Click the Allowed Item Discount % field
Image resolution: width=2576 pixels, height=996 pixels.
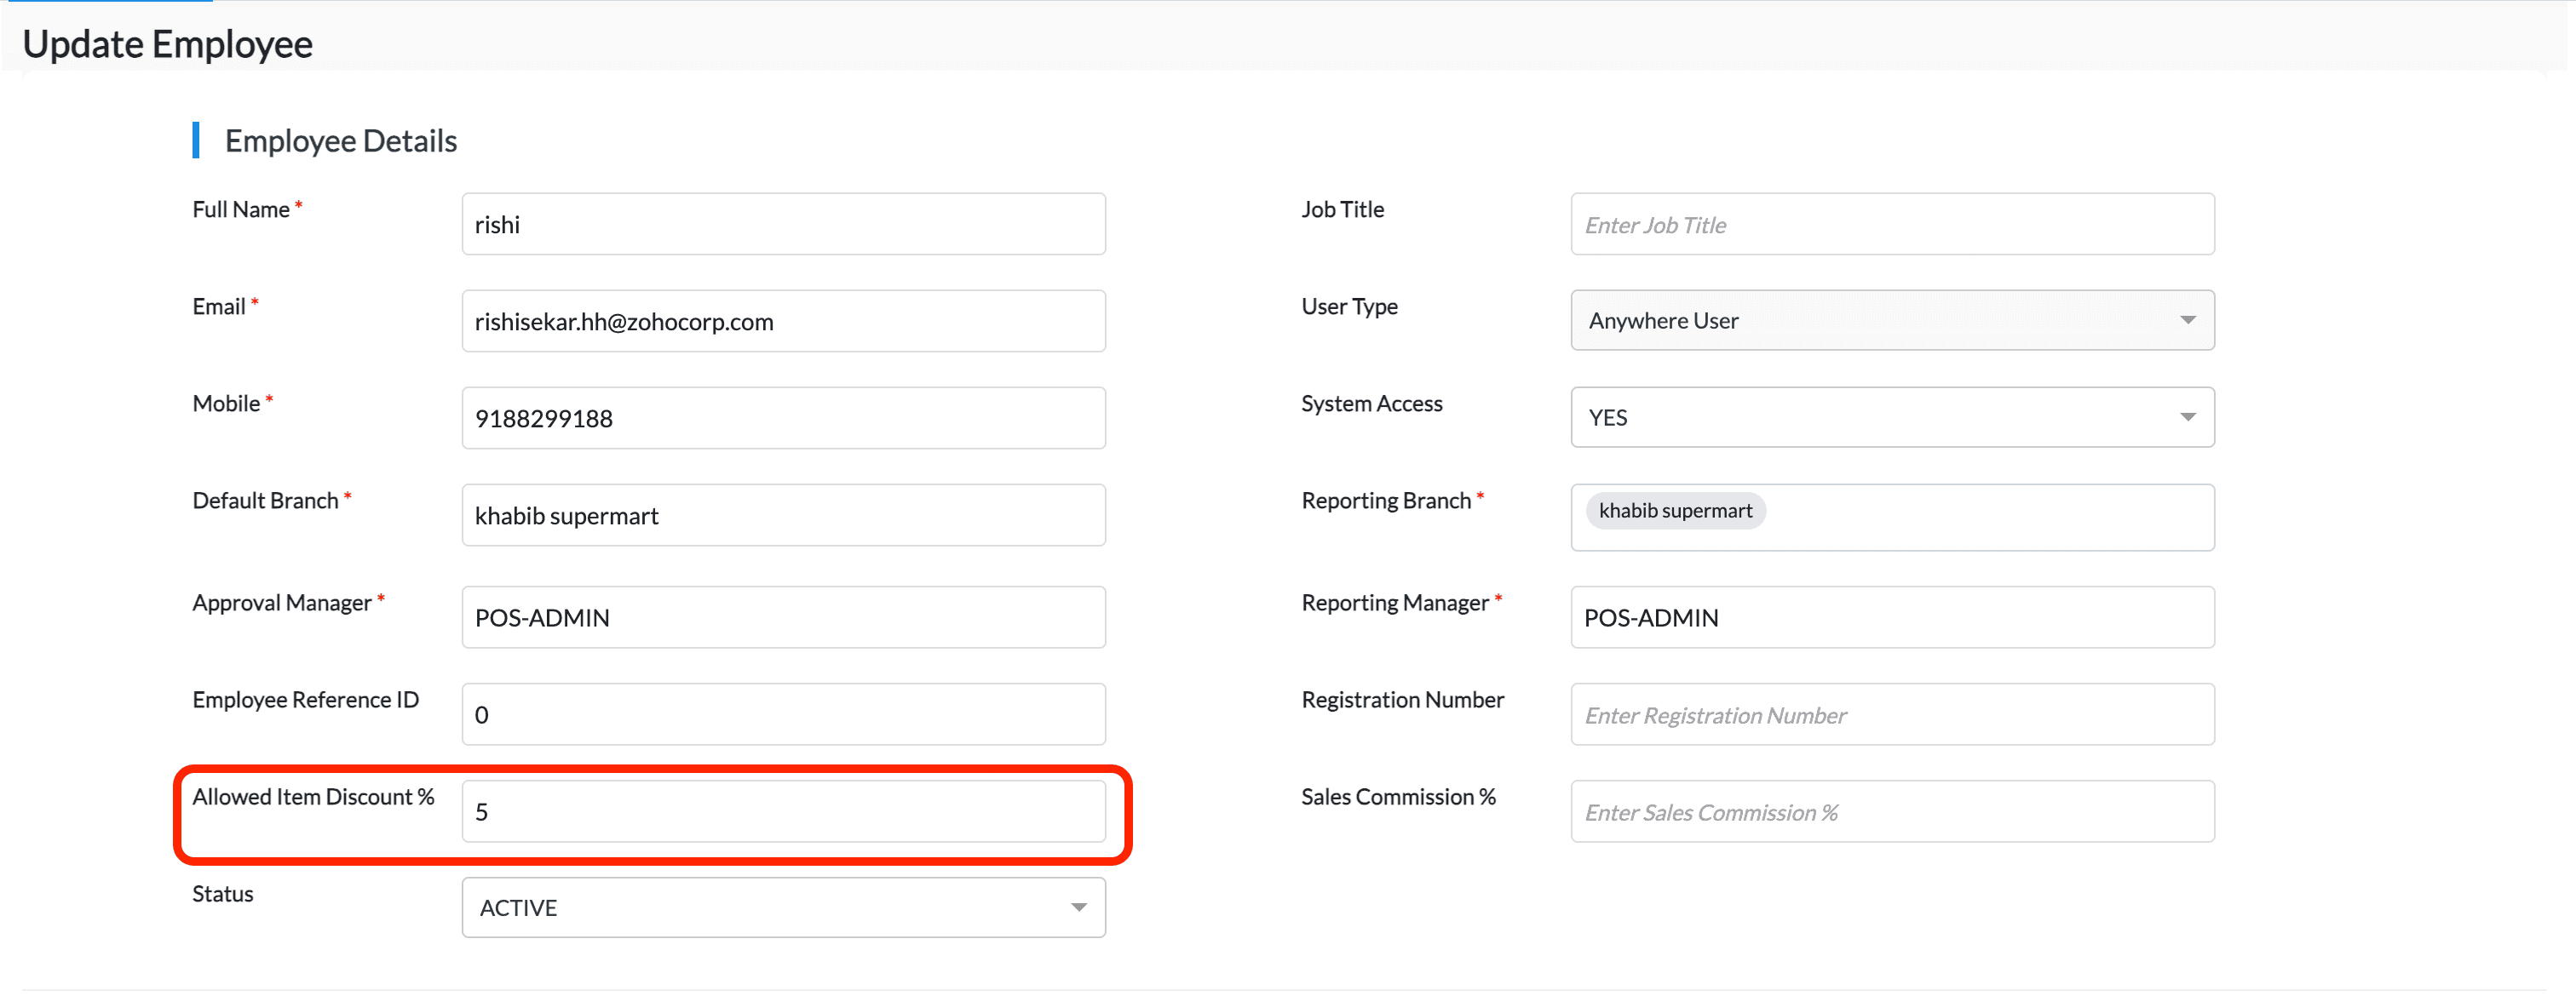tap(783, 810)
